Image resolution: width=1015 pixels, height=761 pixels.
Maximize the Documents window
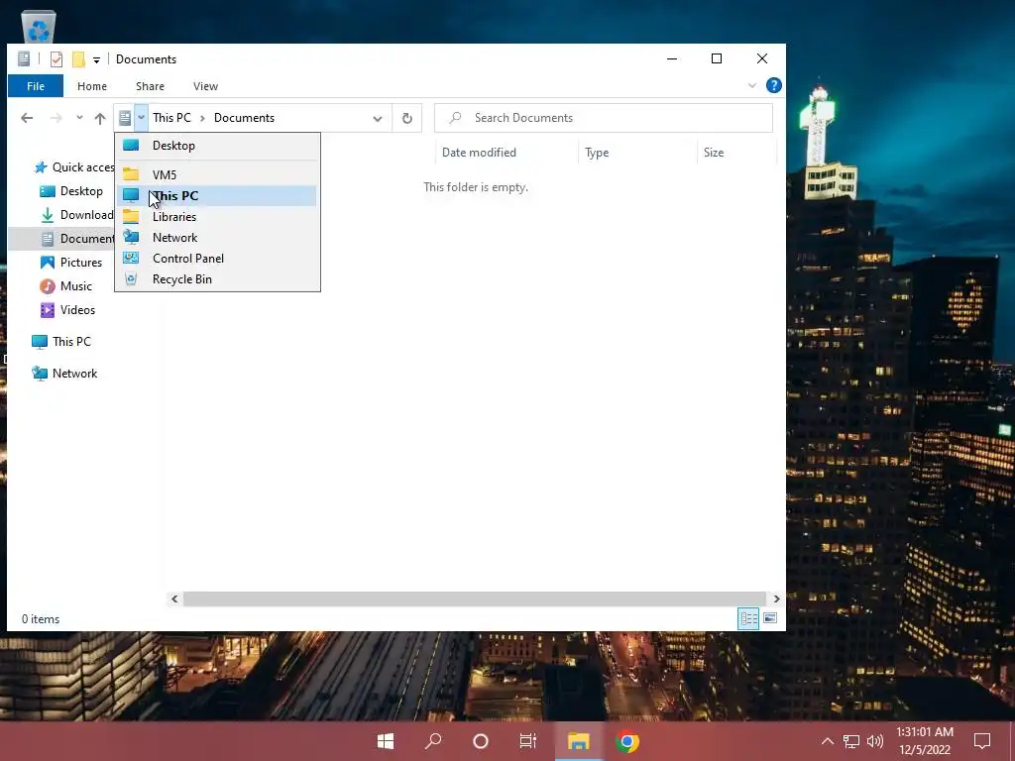tap(717, 58)
